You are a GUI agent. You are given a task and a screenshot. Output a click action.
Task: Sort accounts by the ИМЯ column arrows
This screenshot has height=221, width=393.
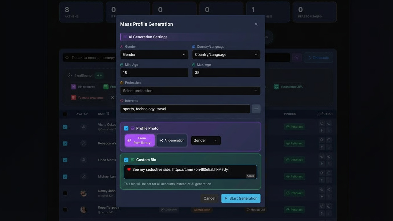(108, 114)
